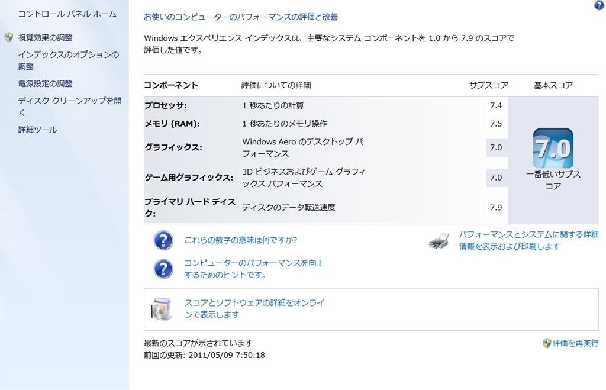Click the プロセッサ row label
606x390 pixels.
[x=166, y=105]
